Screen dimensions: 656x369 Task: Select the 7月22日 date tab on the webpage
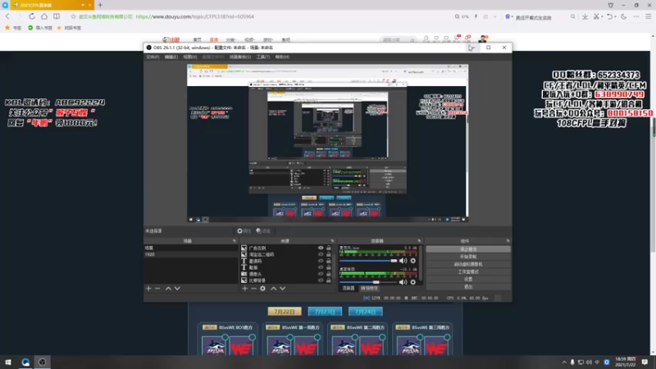(x=285, y=312)
